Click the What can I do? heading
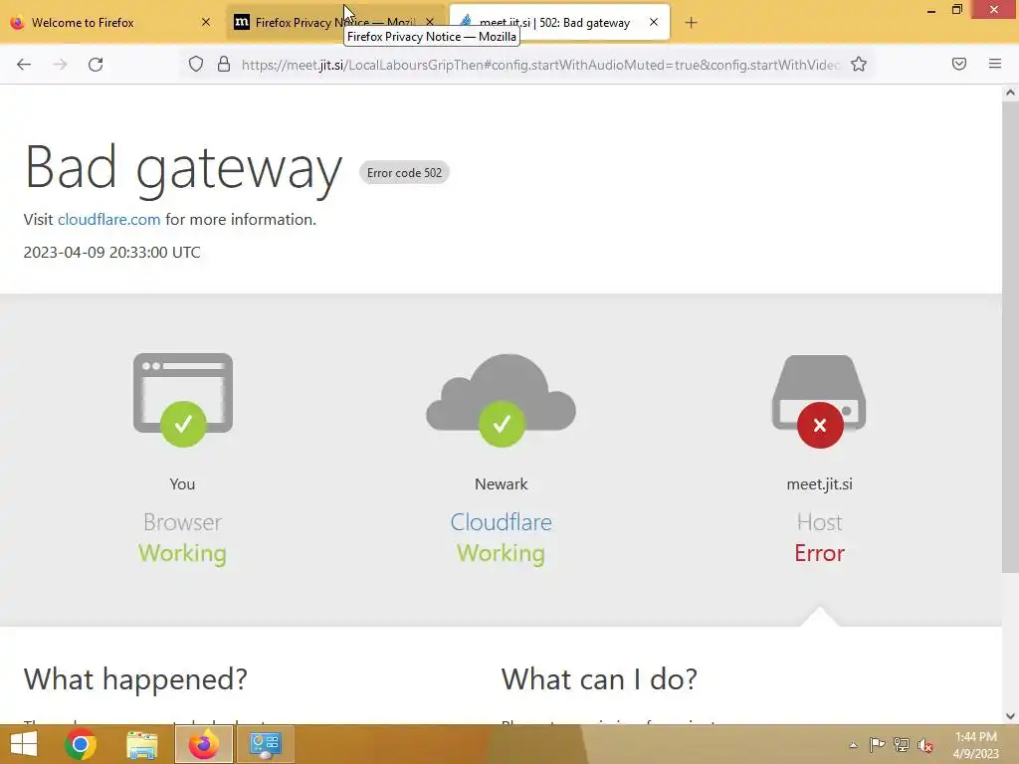Image resolution: width=1019 pixels, height=764 pixels. 599,679
